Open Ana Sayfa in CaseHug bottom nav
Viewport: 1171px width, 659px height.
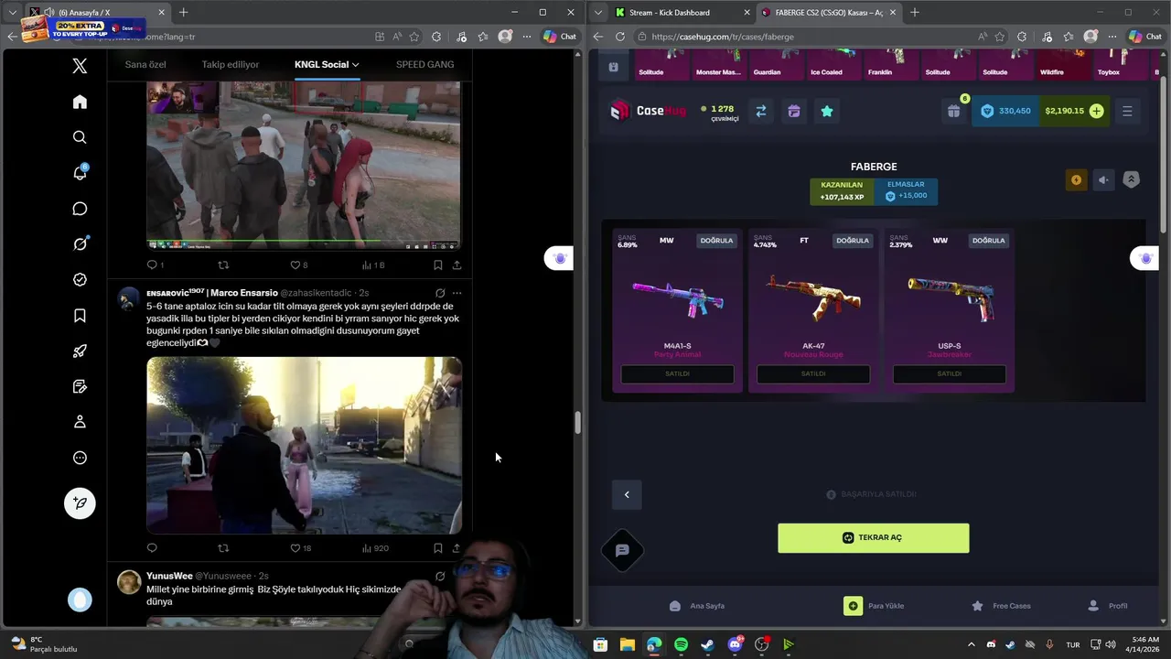697,606
